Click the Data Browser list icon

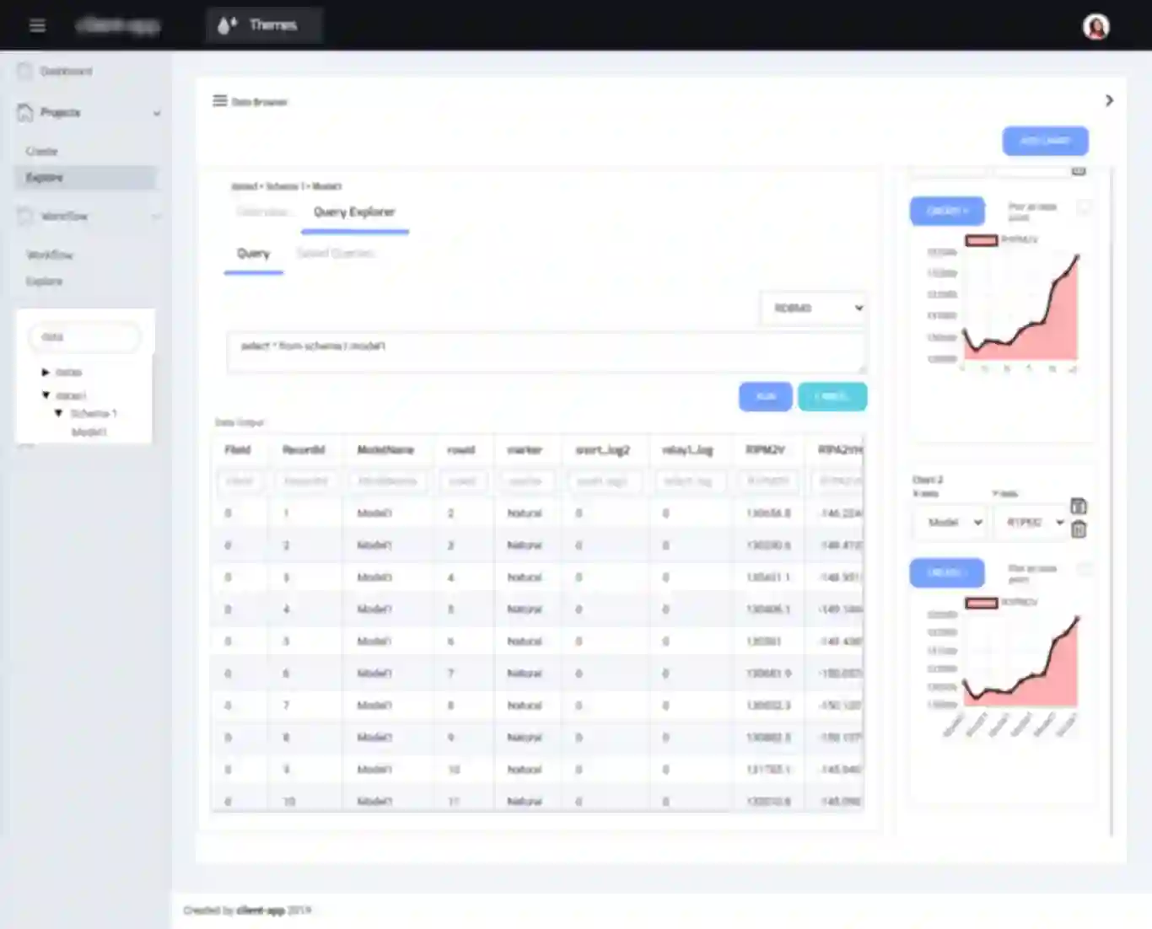(219, 101)
